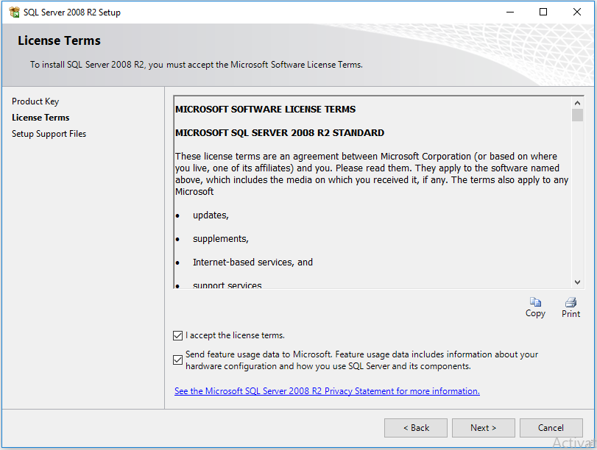Viewport: 597px width, 450px height.
Task: Click 'Internet-based services, and' bullet item
Action: click(252, 262)
